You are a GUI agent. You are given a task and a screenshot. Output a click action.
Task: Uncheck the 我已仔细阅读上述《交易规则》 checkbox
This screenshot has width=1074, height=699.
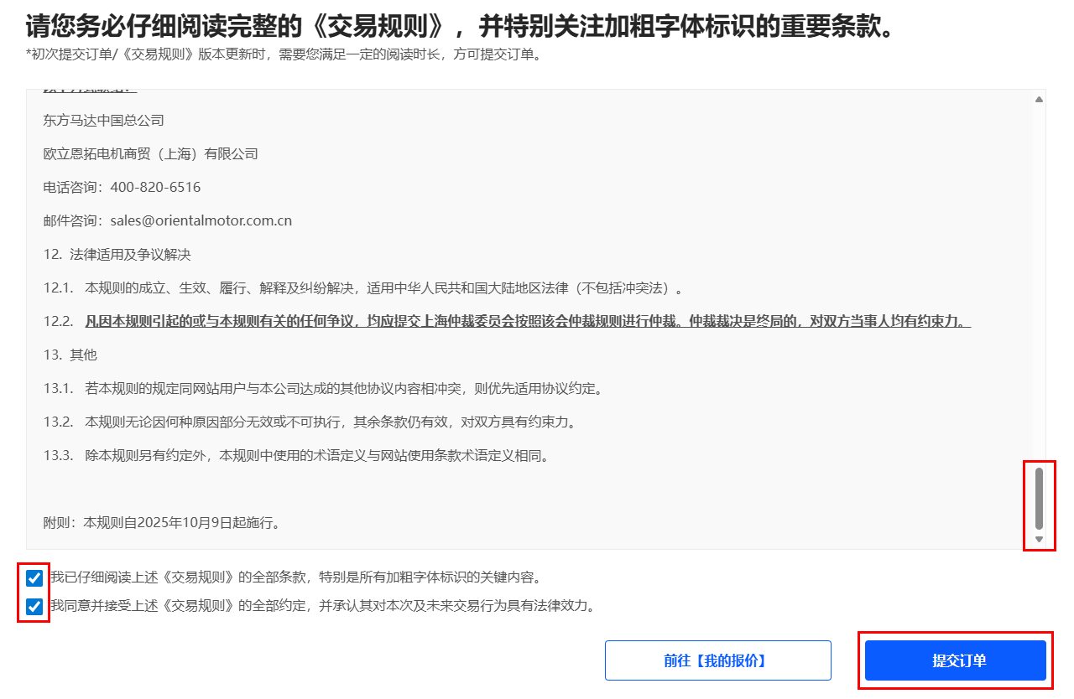click(34, 578)
